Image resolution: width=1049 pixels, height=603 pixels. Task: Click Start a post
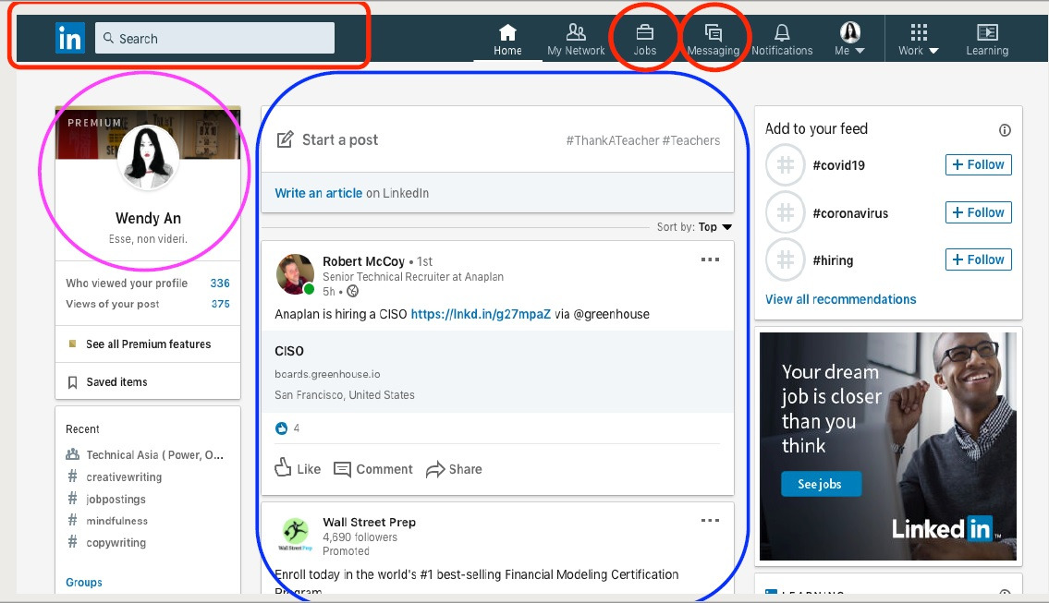[340, 139]
